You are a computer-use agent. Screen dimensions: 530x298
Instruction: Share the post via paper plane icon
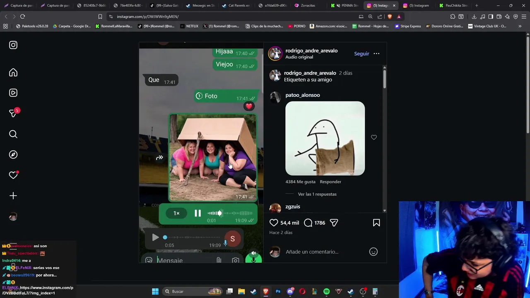point(334,223)
